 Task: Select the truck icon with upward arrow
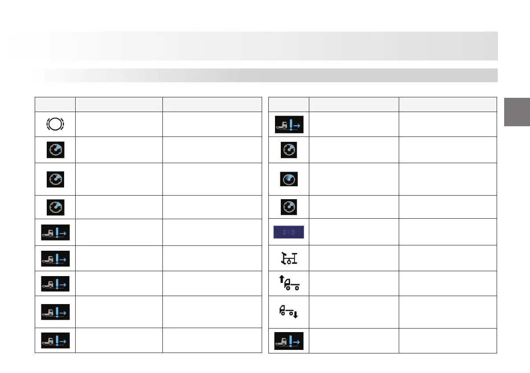pyautogui.click(x=288, y=284)
